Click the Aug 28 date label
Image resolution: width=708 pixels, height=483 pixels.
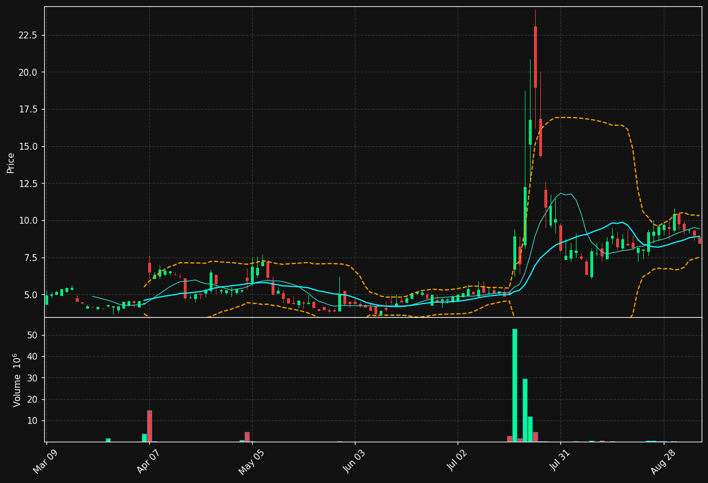pyautogui.click(x=663, y=461)
